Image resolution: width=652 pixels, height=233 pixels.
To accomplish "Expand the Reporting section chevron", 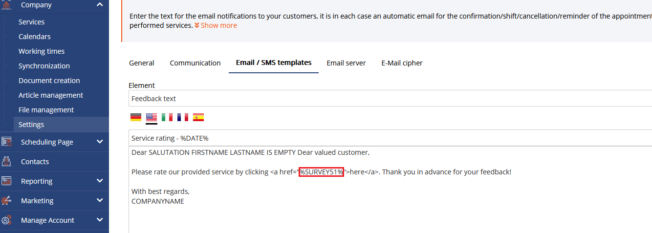I will (x=100, y=181).
